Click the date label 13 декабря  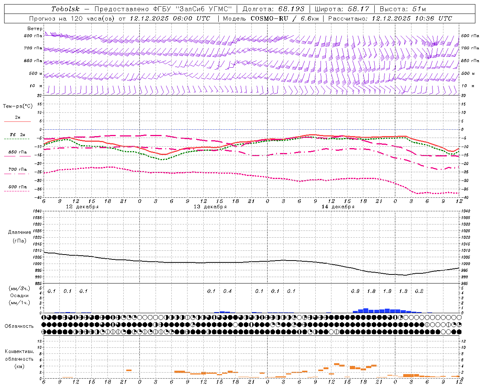point(210,207)
